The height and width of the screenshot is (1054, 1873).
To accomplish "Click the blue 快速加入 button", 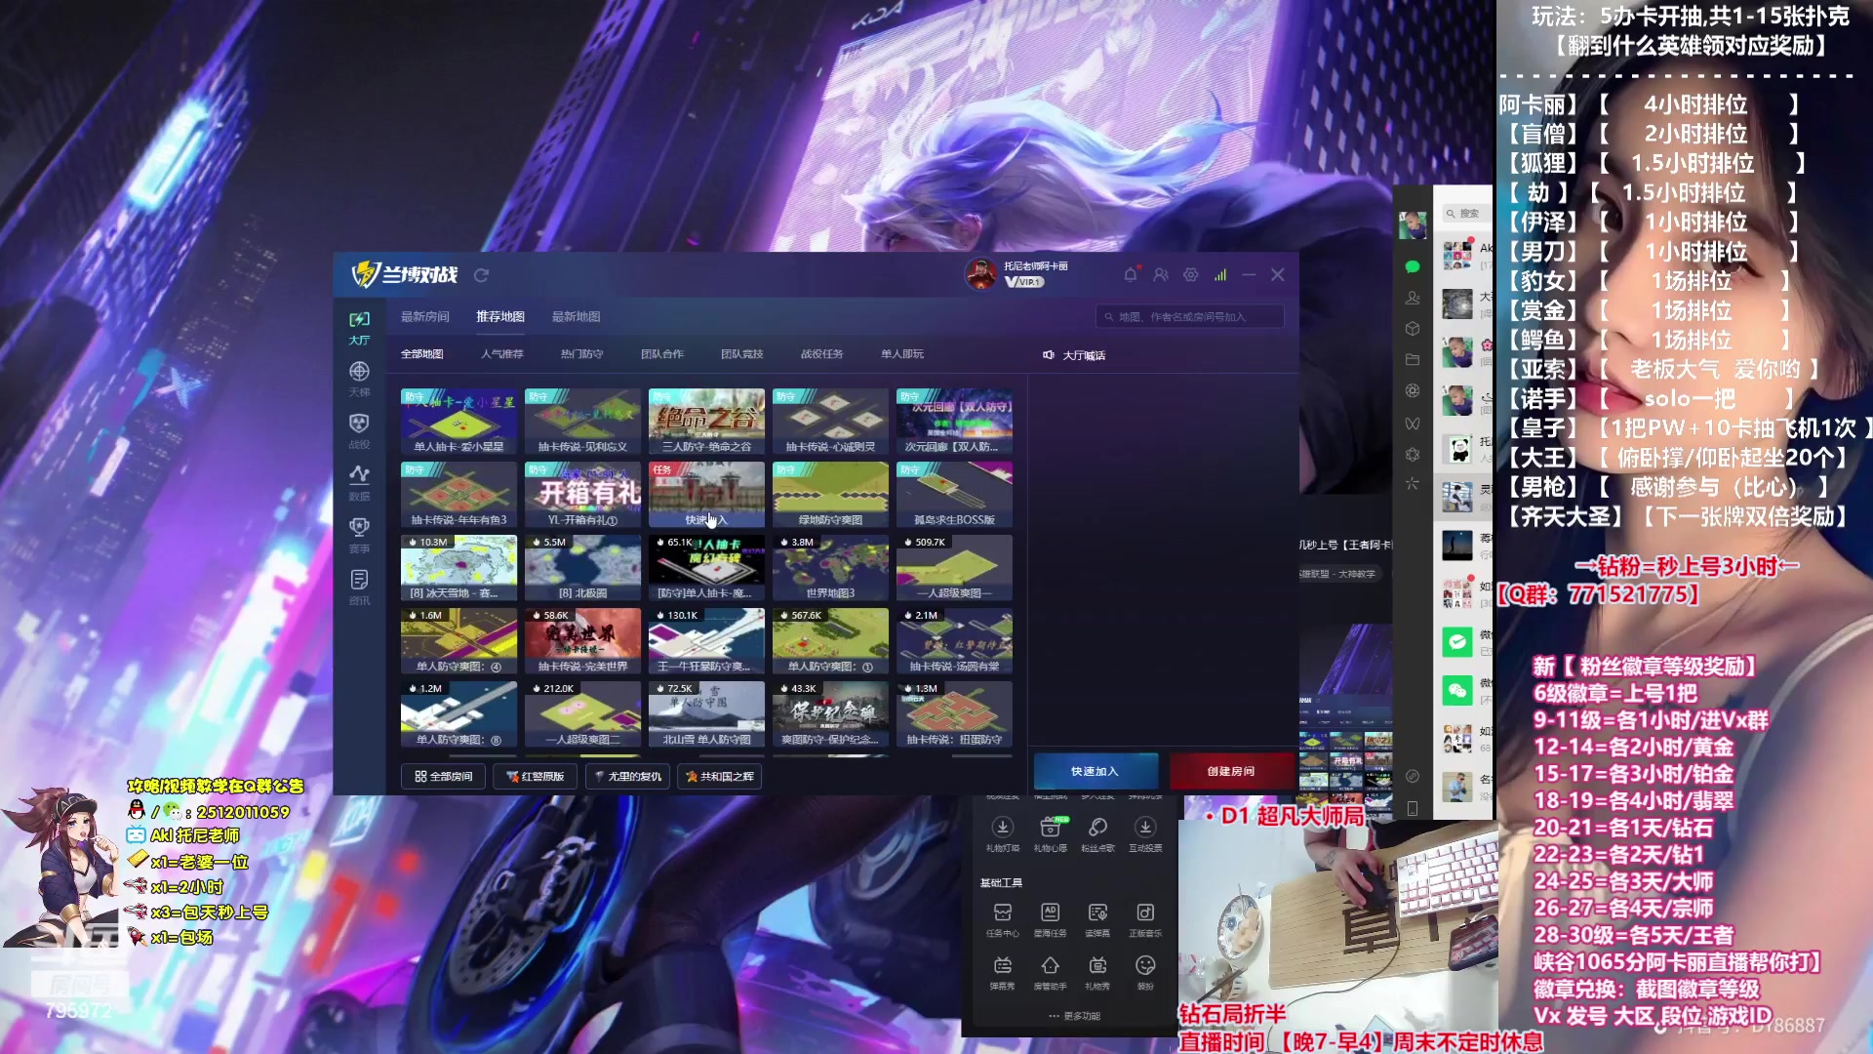I will coord(1095,771).
